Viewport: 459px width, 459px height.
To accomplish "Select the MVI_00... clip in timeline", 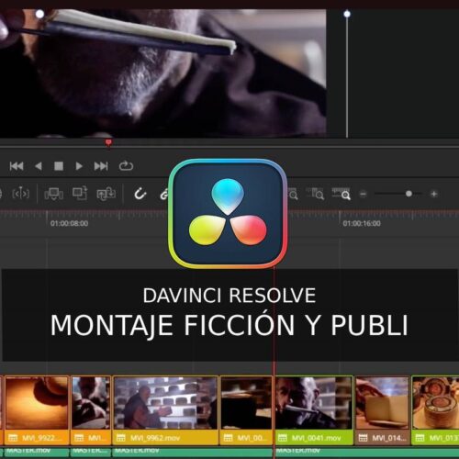I will pos(246,410).
